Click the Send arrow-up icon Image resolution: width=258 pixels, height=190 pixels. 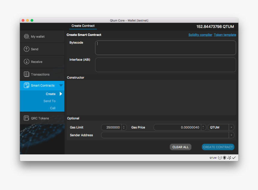click(26, 49)
